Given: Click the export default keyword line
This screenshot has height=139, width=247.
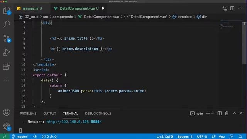Looking at the screenshot, I should pyautogui.click(x=49, y=75).
